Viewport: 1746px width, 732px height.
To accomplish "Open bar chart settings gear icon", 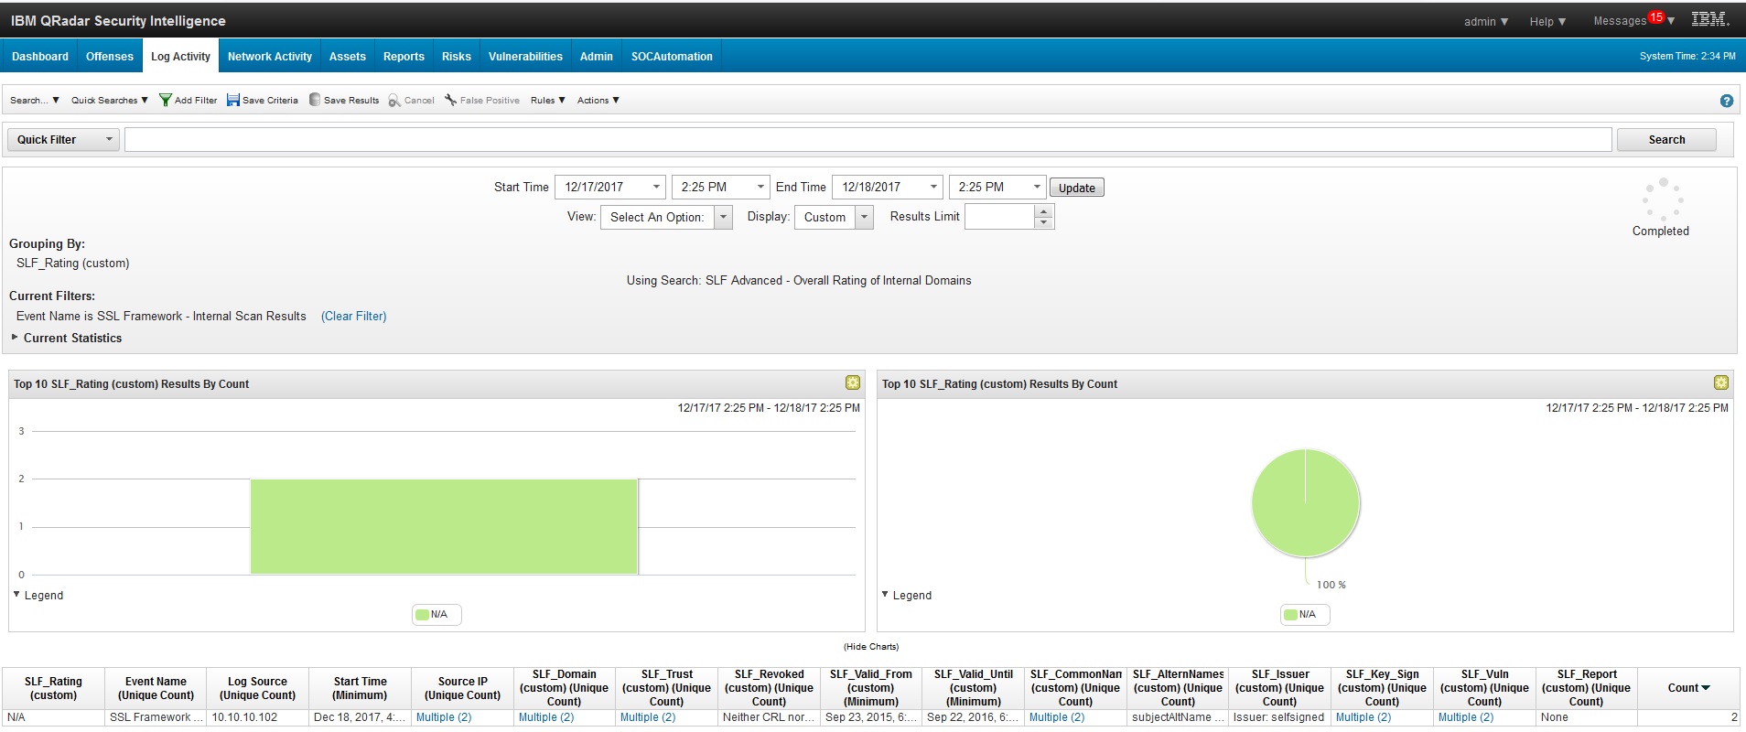I will [852, 383].
